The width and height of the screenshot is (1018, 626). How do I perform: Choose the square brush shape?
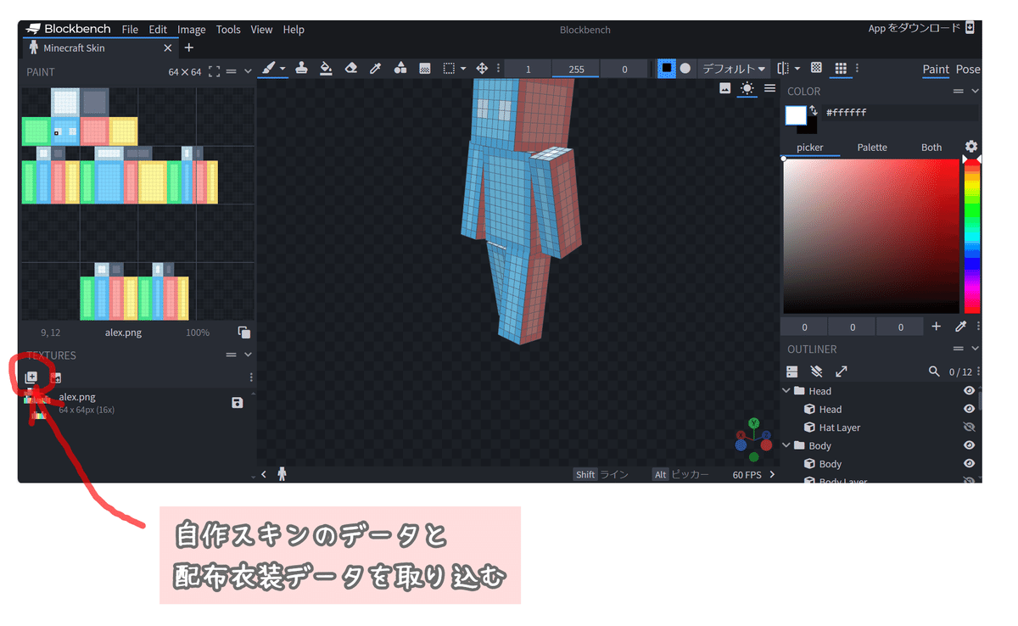(x=667, y=69)
